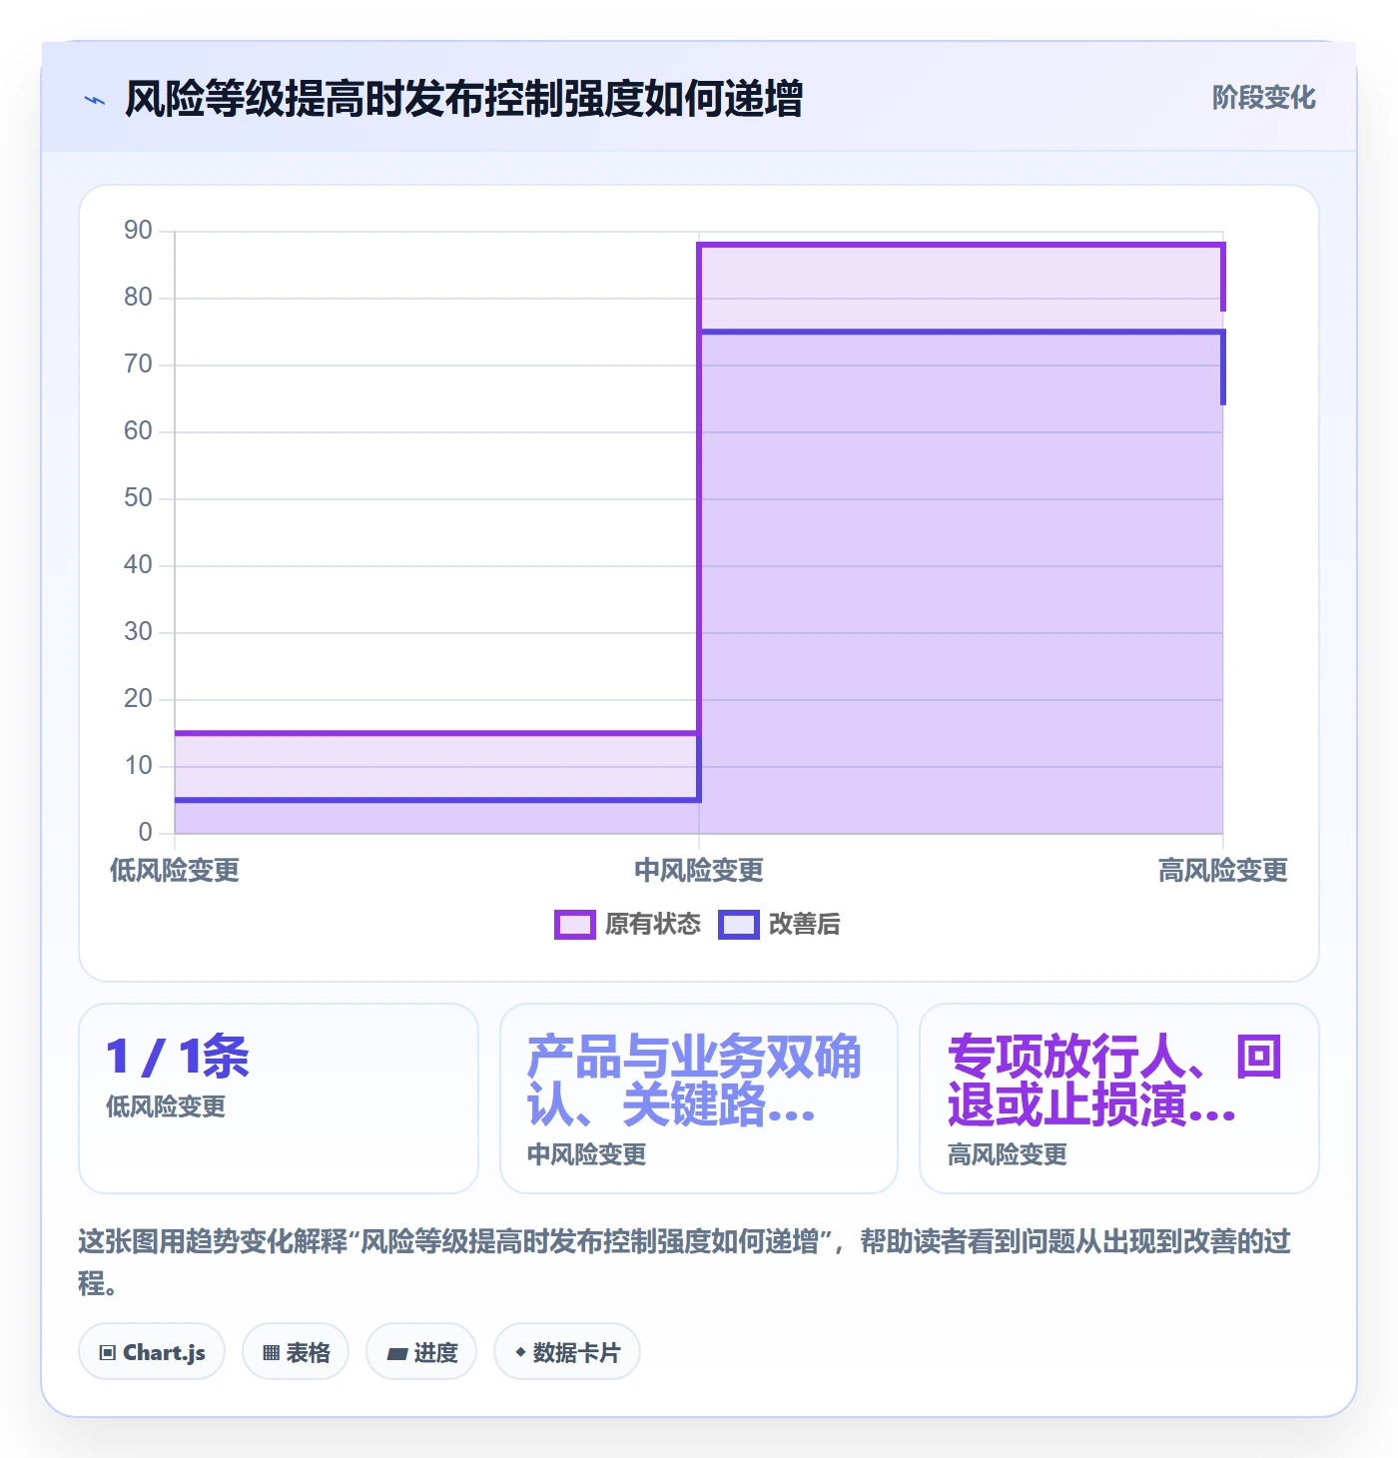
Task: Click the 中风险变更 x-axis label
Action: coord(699,871)
